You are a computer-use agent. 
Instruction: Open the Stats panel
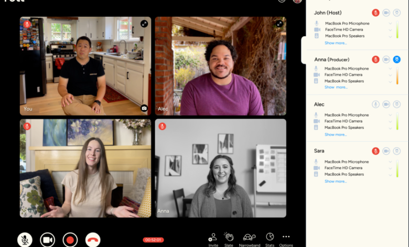[x=270, y=240]
